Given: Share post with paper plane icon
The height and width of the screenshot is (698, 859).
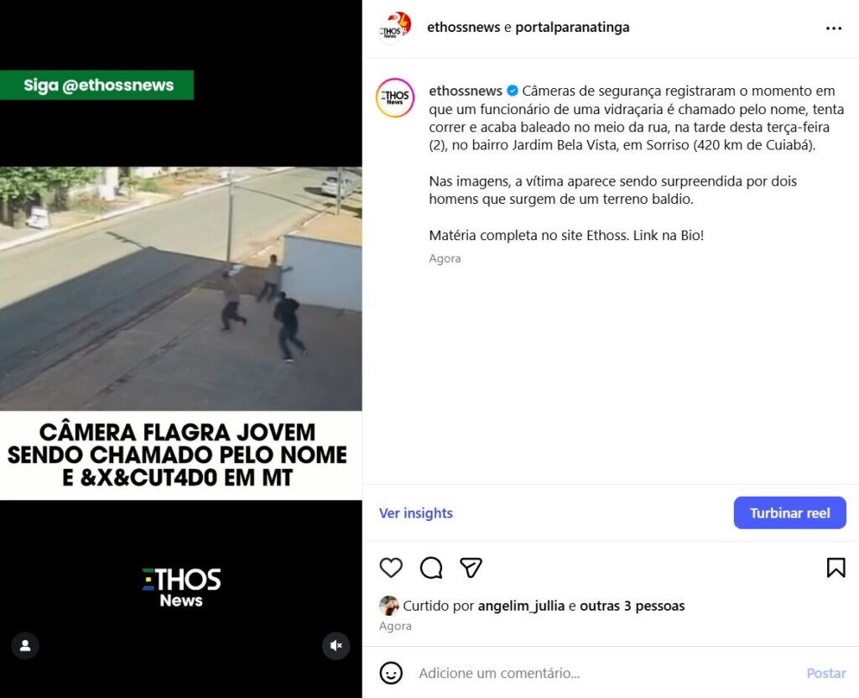Looking at the screenshot, I should point(471,568).
